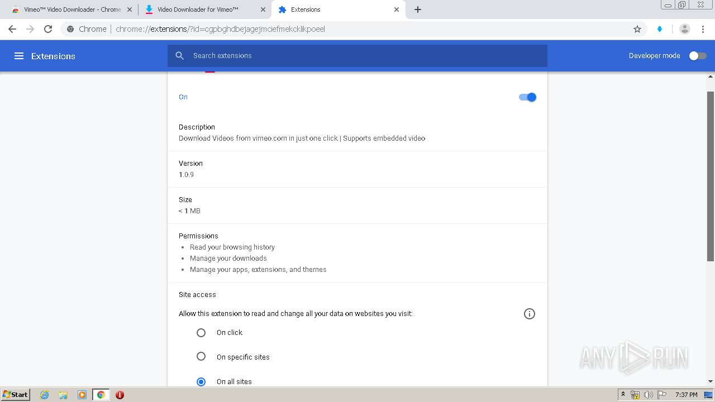Open Opera icon in taskbar
Image resolution: width=715 pixels, height=402 pixels.
tap(120, 395)
